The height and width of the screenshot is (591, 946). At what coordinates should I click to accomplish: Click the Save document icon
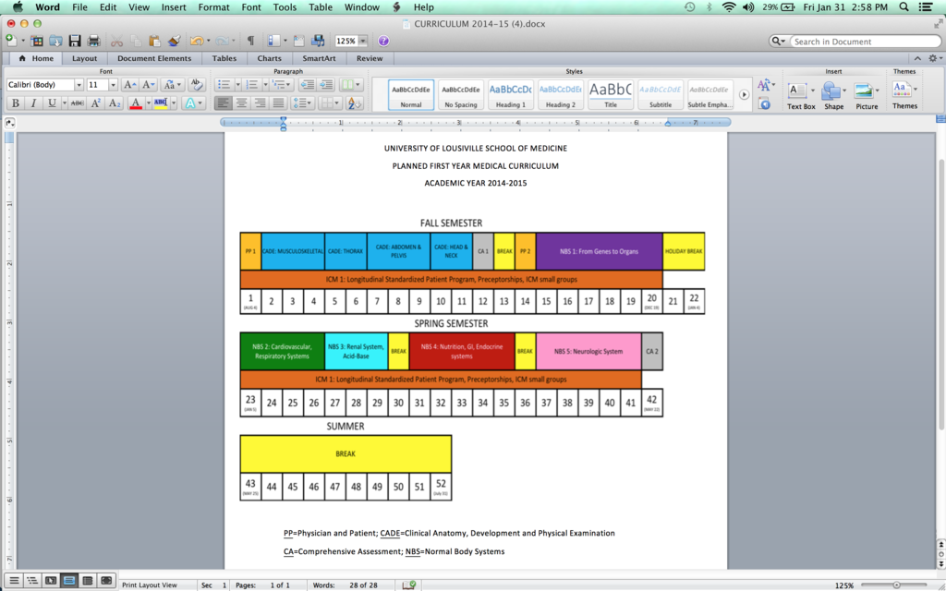point(75,42)
